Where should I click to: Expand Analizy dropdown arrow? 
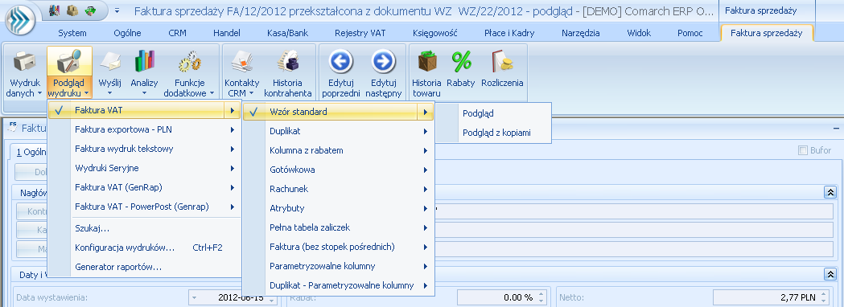[144, 93]
